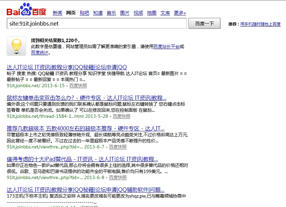
Task: Open result 推荐几款超级本 五款4000左右的超极本推荐
Action: 85,129
